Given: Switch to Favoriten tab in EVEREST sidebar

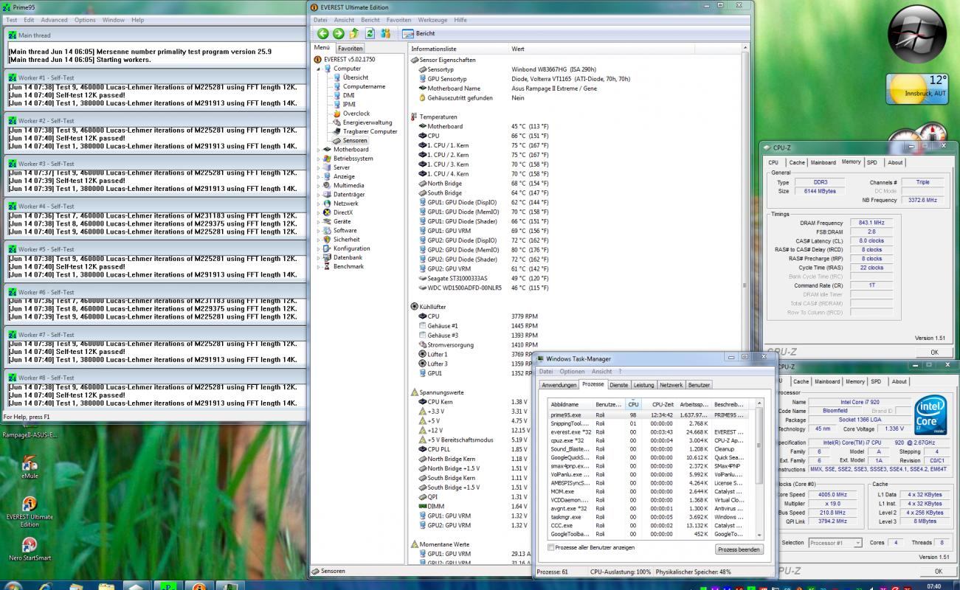Looking at the screenshot, I should [x=350, y=48].
